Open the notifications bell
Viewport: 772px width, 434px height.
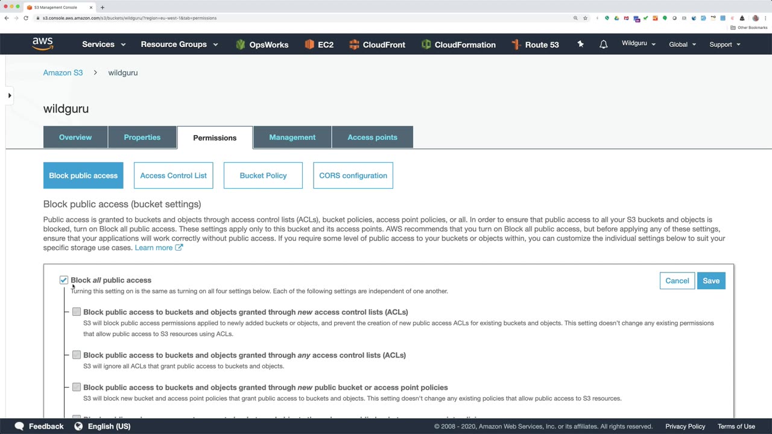point(603,45)
